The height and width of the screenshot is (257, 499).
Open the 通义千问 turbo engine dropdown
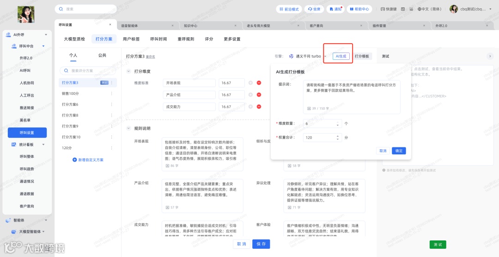tap(308, 56)
